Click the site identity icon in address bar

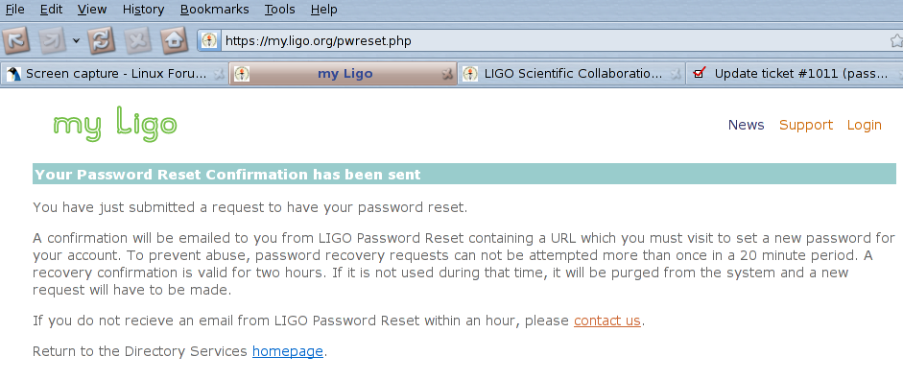(x=209, y=40)
